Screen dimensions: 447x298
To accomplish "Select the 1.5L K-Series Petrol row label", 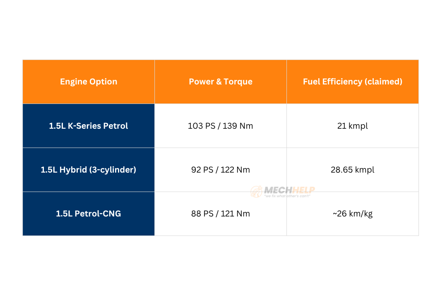I will click(x=89, y=126).
